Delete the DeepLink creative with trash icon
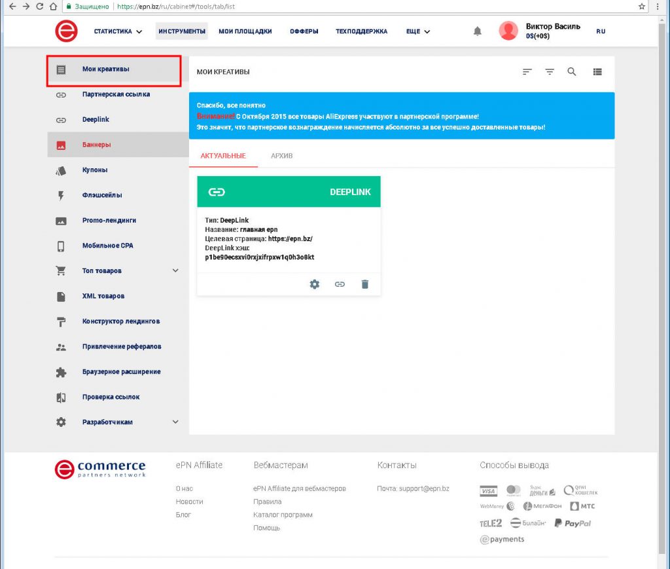Viewport: 670px width, 569px height. [365, 284]
